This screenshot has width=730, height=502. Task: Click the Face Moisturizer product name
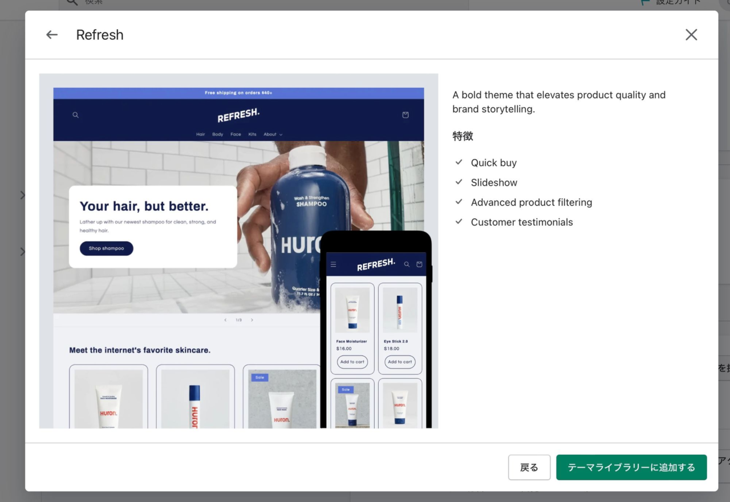(x=352, y=341)
